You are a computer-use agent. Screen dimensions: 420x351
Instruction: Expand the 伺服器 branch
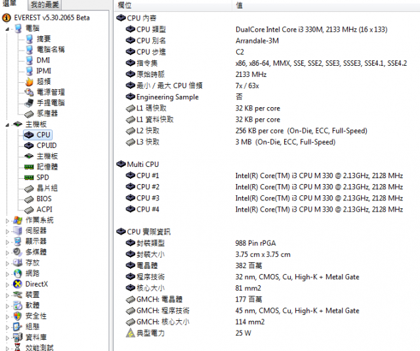(7, 231)
